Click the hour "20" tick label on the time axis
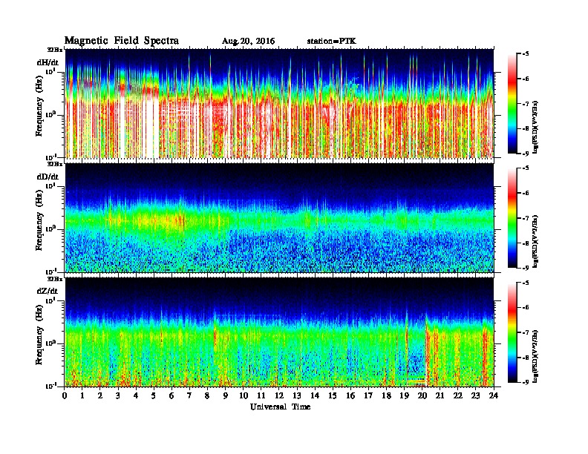The height and width of the screenshot is (454, 588). pyautogui.click(x=422, y=395)
